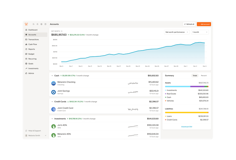236x160 pixels.
Task: Click the Advice icon in sidebar
Action: point(26,73)
